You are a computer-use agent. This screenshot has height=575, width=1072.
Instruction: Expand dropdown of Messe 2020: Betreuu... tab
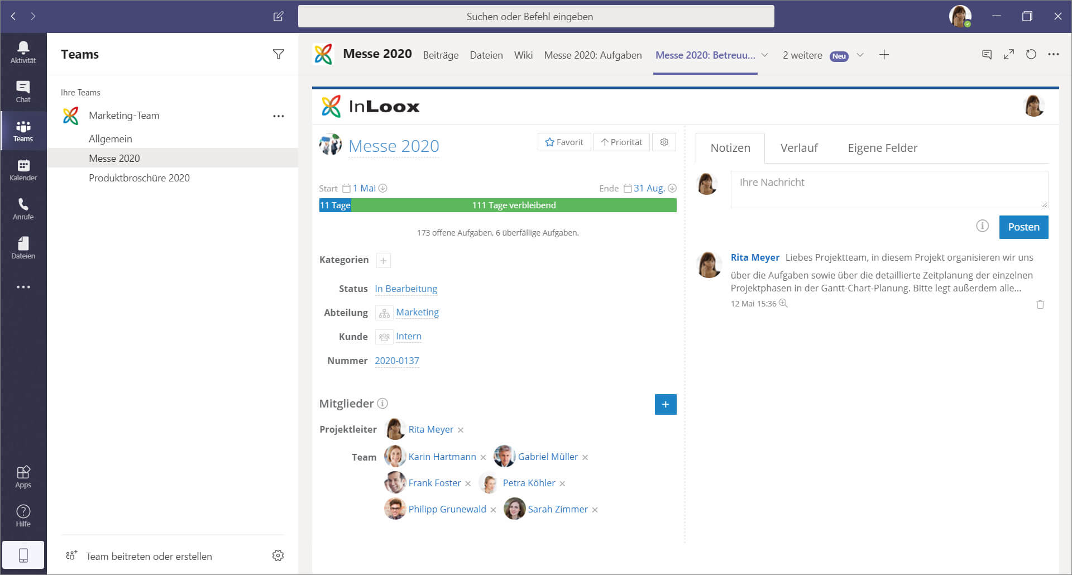765,55
